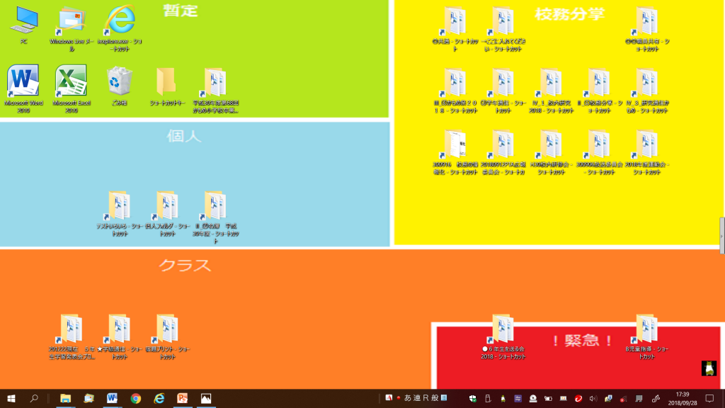
Task: Open the PC icon in the 暫定 zone
Action: (23, 20)
